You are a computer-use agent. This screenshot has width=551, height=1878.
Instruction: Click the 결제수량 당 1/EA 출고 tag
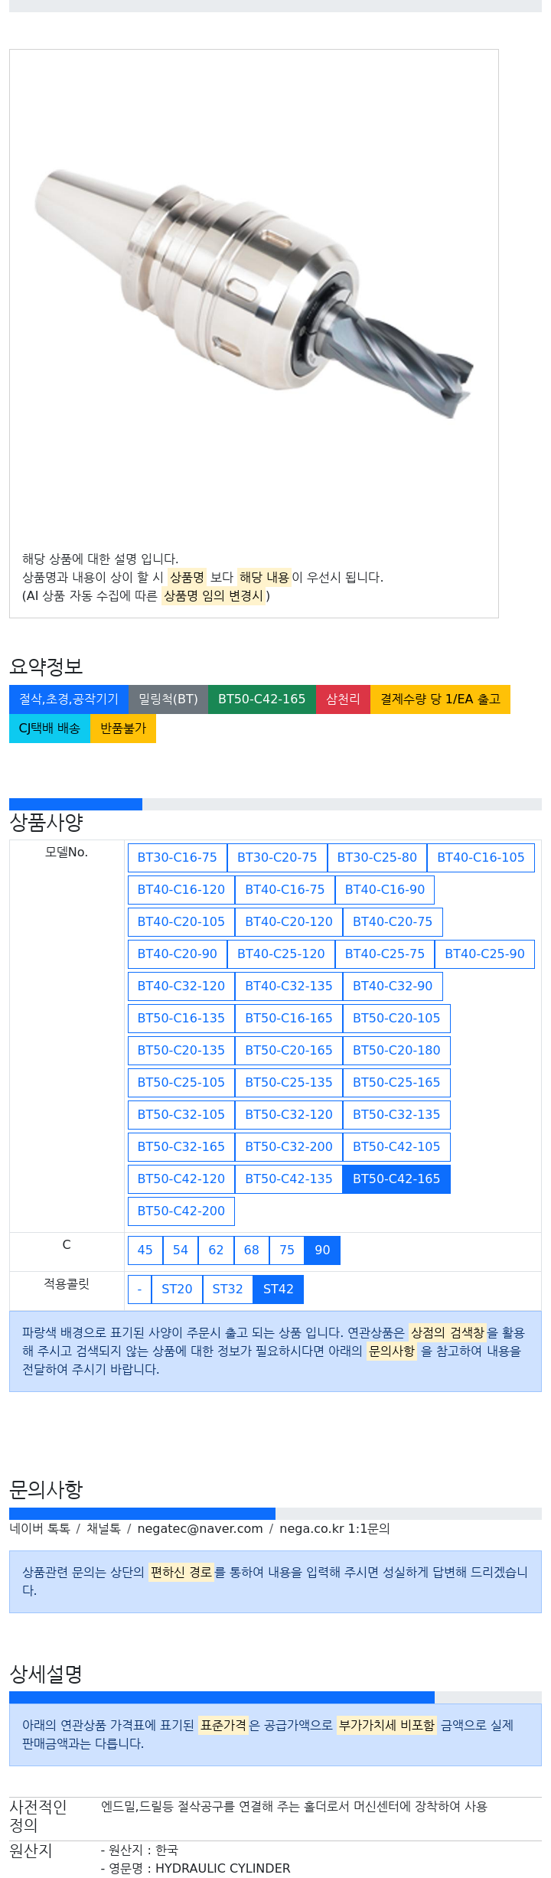click(440, 699)
